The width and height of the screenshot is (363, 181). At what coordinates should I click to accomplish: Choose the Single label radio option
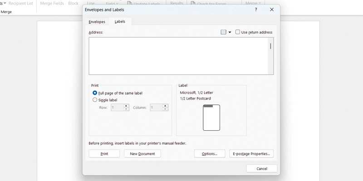pyautogui.click(x=95, y=100)
